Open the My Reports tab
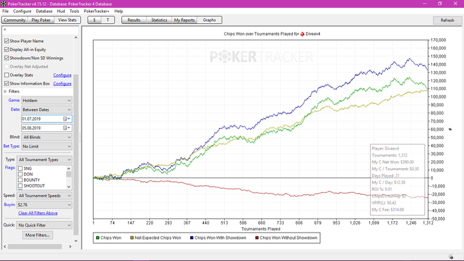The height and width of the screenshot is (261, 464). click(184, 20)
